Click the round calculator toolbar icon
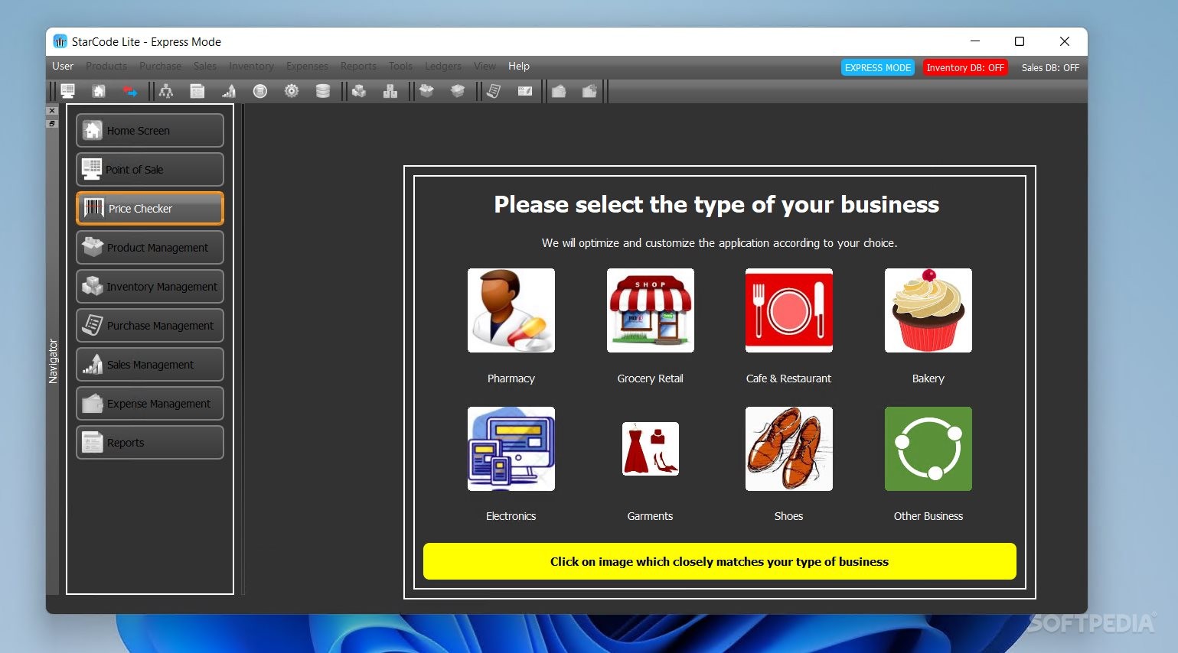The image size is (1178, 653). (260, 91)
